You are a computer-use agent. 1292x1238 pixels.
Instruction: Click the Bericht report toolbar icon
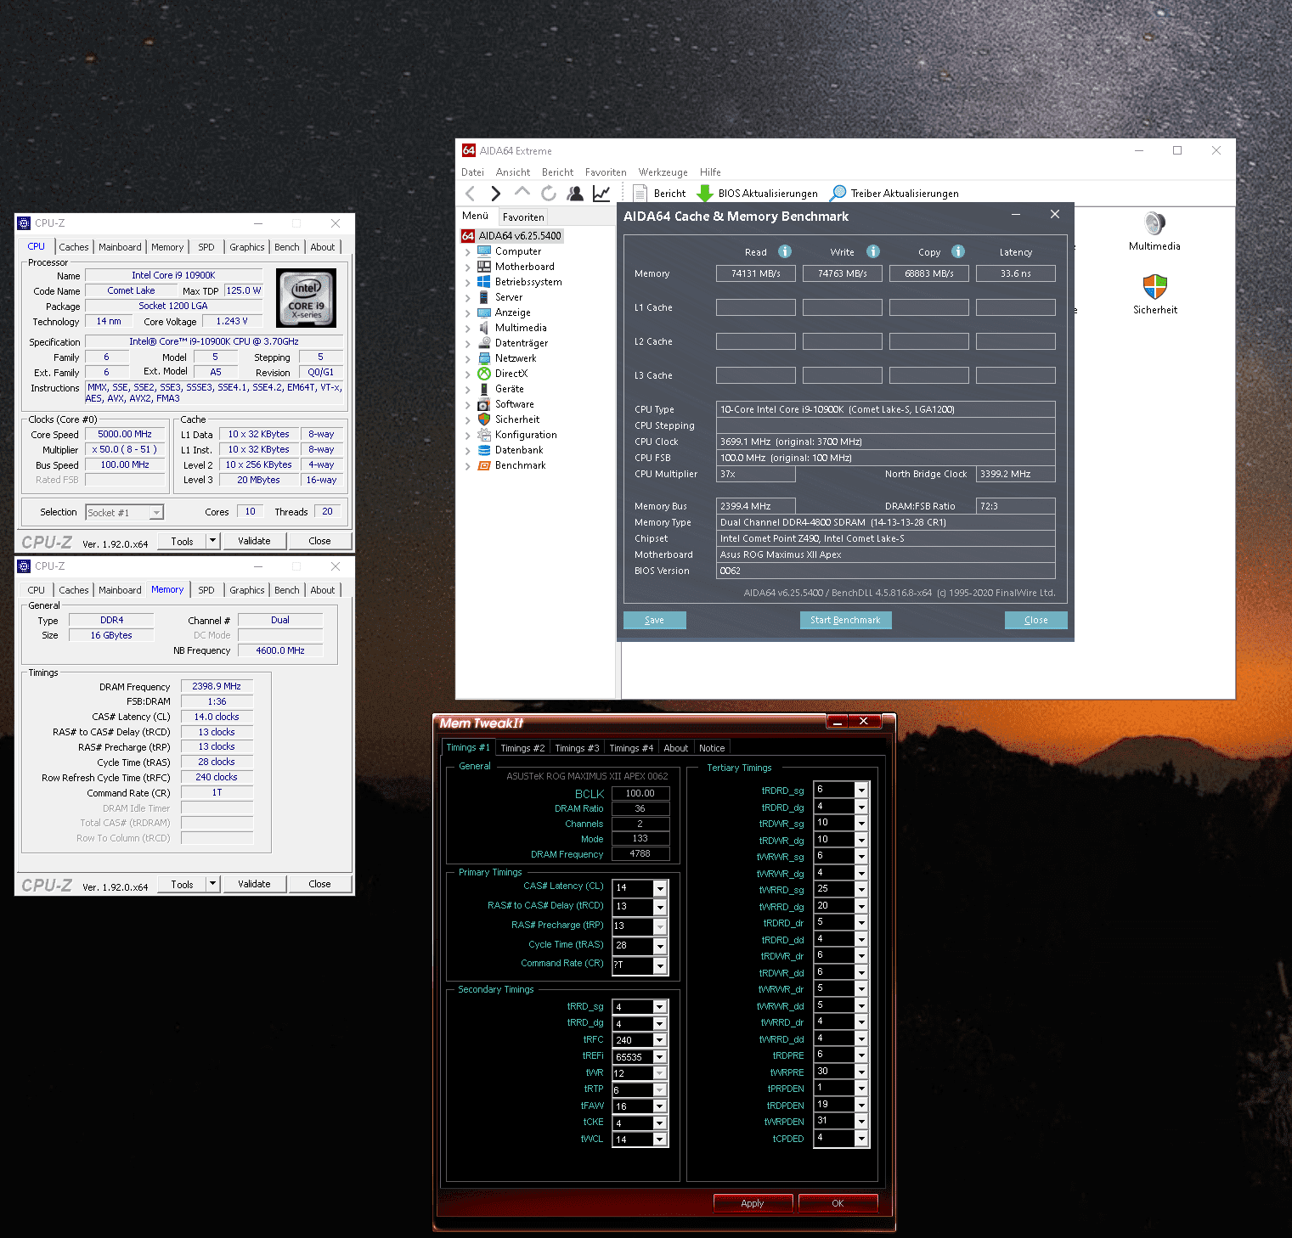(x=640, y=194)
